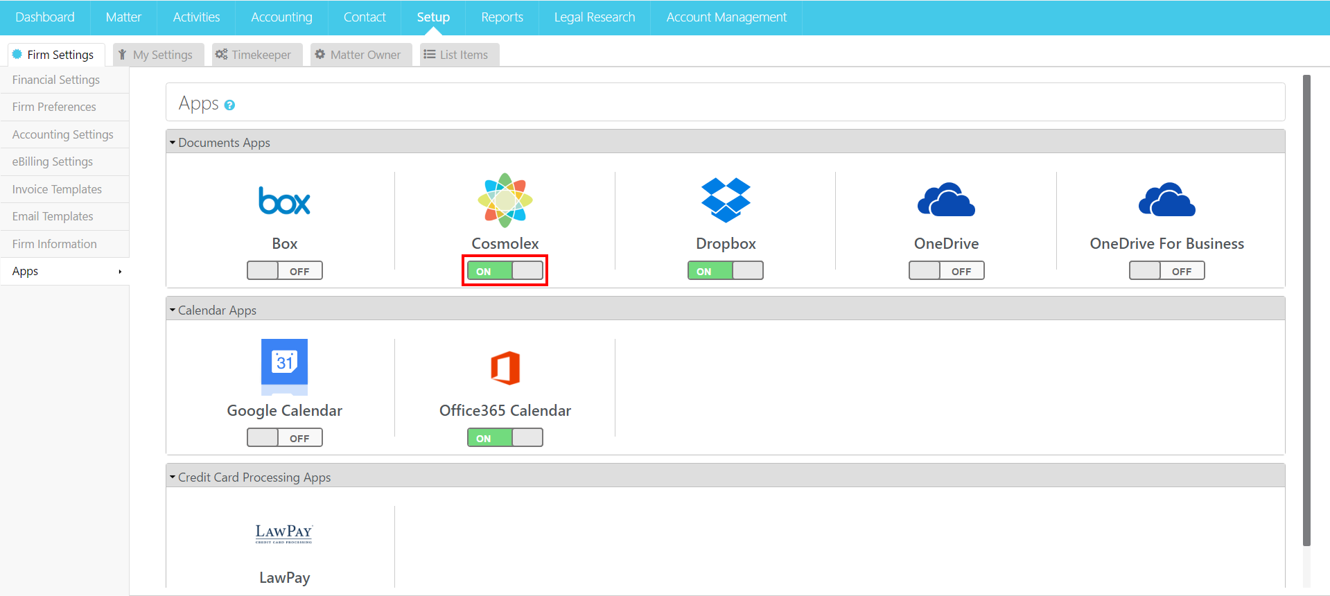
Task: Open Firm Preferences in sidebar
Action: (64, 107)
